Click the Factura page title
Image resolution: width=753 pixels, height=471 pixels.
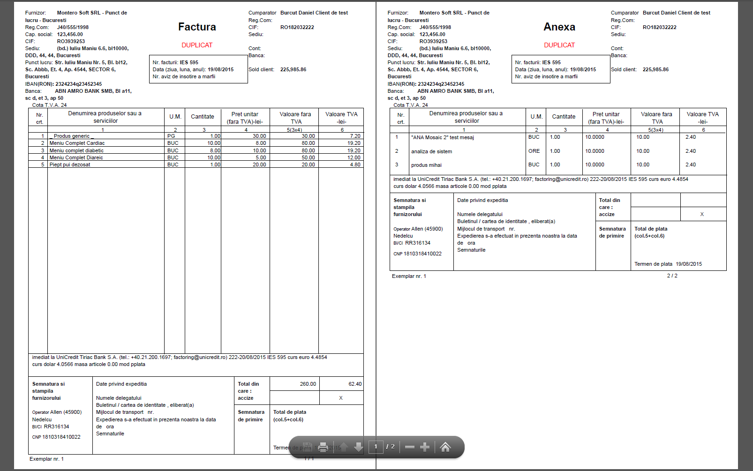pyautogui.click(x=197, y=27)
